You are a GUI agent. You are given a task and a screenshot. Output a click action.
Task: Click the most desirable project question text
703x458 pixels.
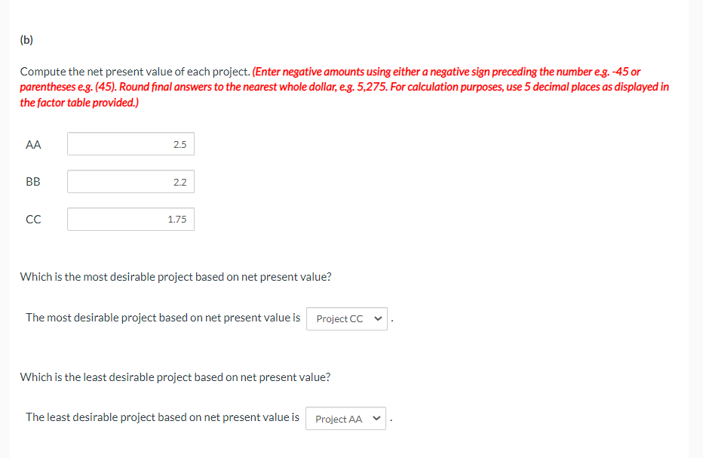[x=176, y=276]
